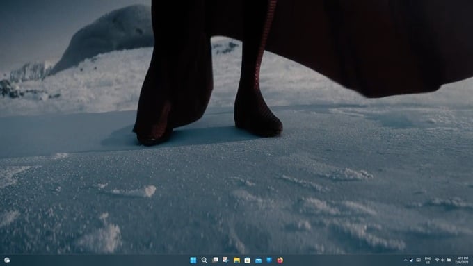Switch ENG US input language
The image size is (473, 266).
coord(428,260)
